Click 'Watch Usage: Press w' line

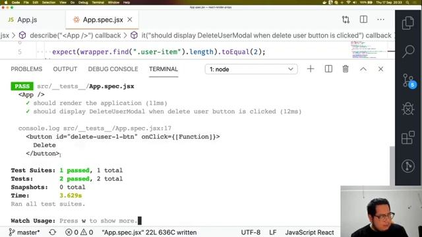(74, 221)
